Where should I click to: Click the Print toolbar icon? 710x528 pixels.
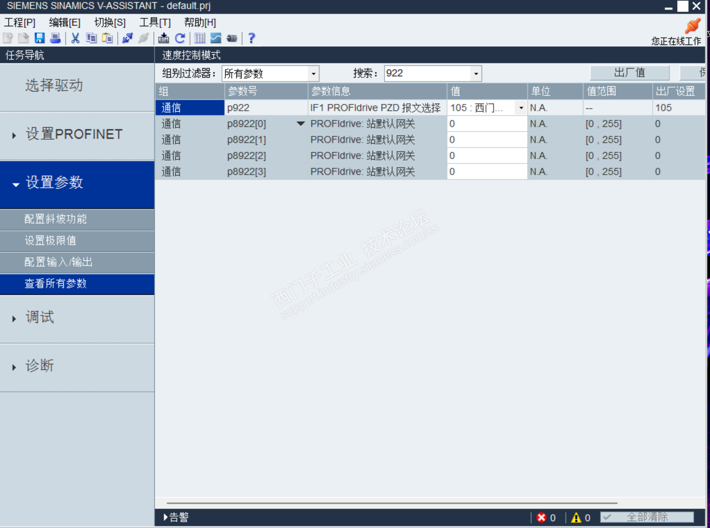click(x=56, y=38)
